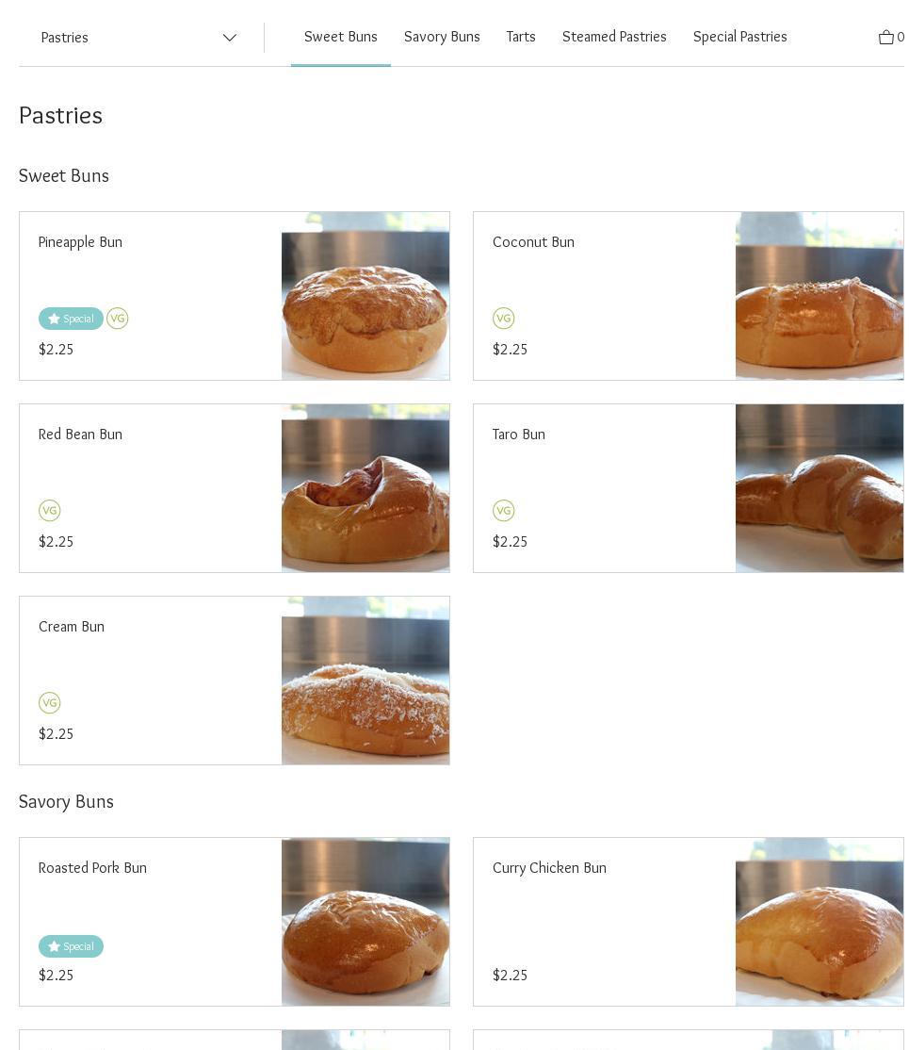Click the Roasted Pork Bun picture
The width and height of the screenshot is (909, 1050).
365,922
